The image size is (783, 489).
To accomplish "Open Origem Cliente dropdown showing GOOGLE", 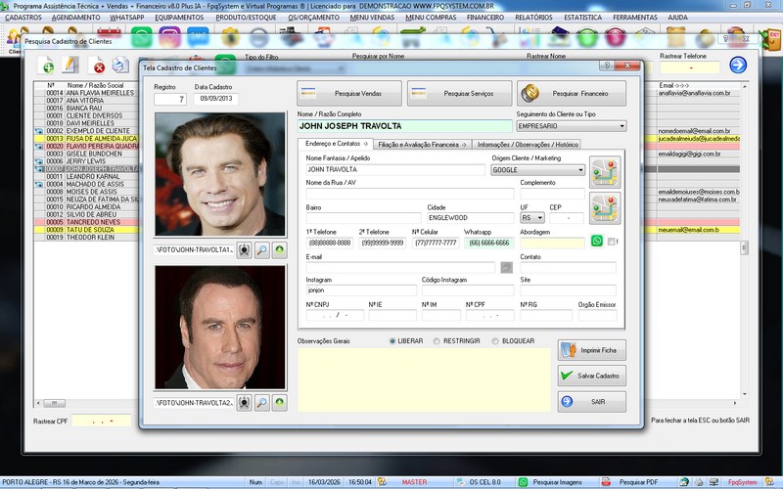I will 537,170.
